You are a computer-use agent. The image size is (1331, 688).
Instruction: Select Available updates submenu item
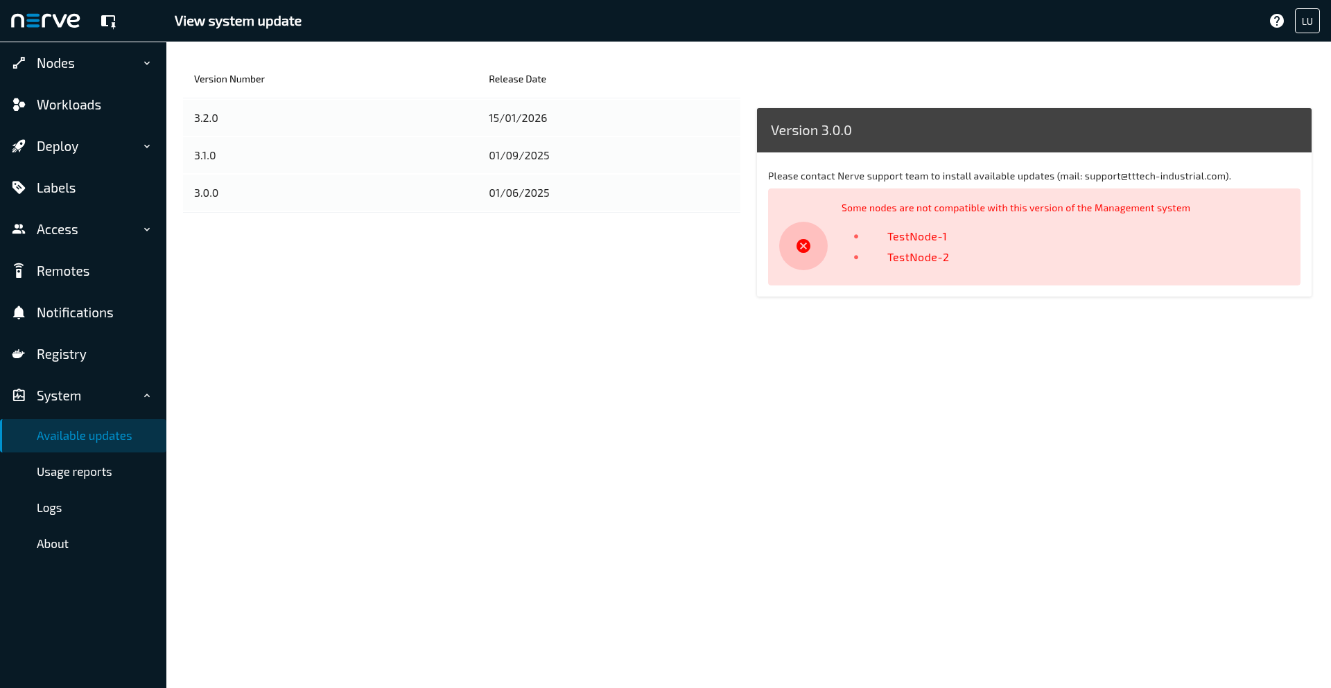point(83,436)
